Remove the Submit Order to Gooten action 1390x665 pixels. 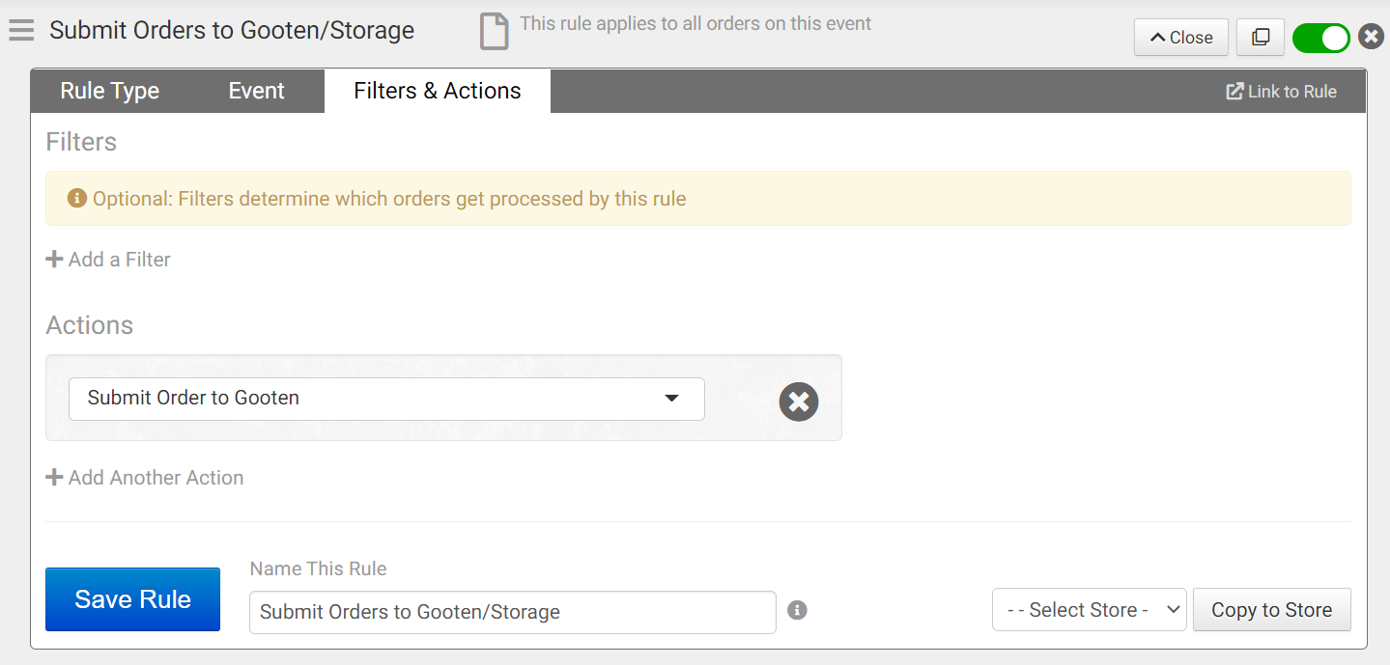(799, 402)
